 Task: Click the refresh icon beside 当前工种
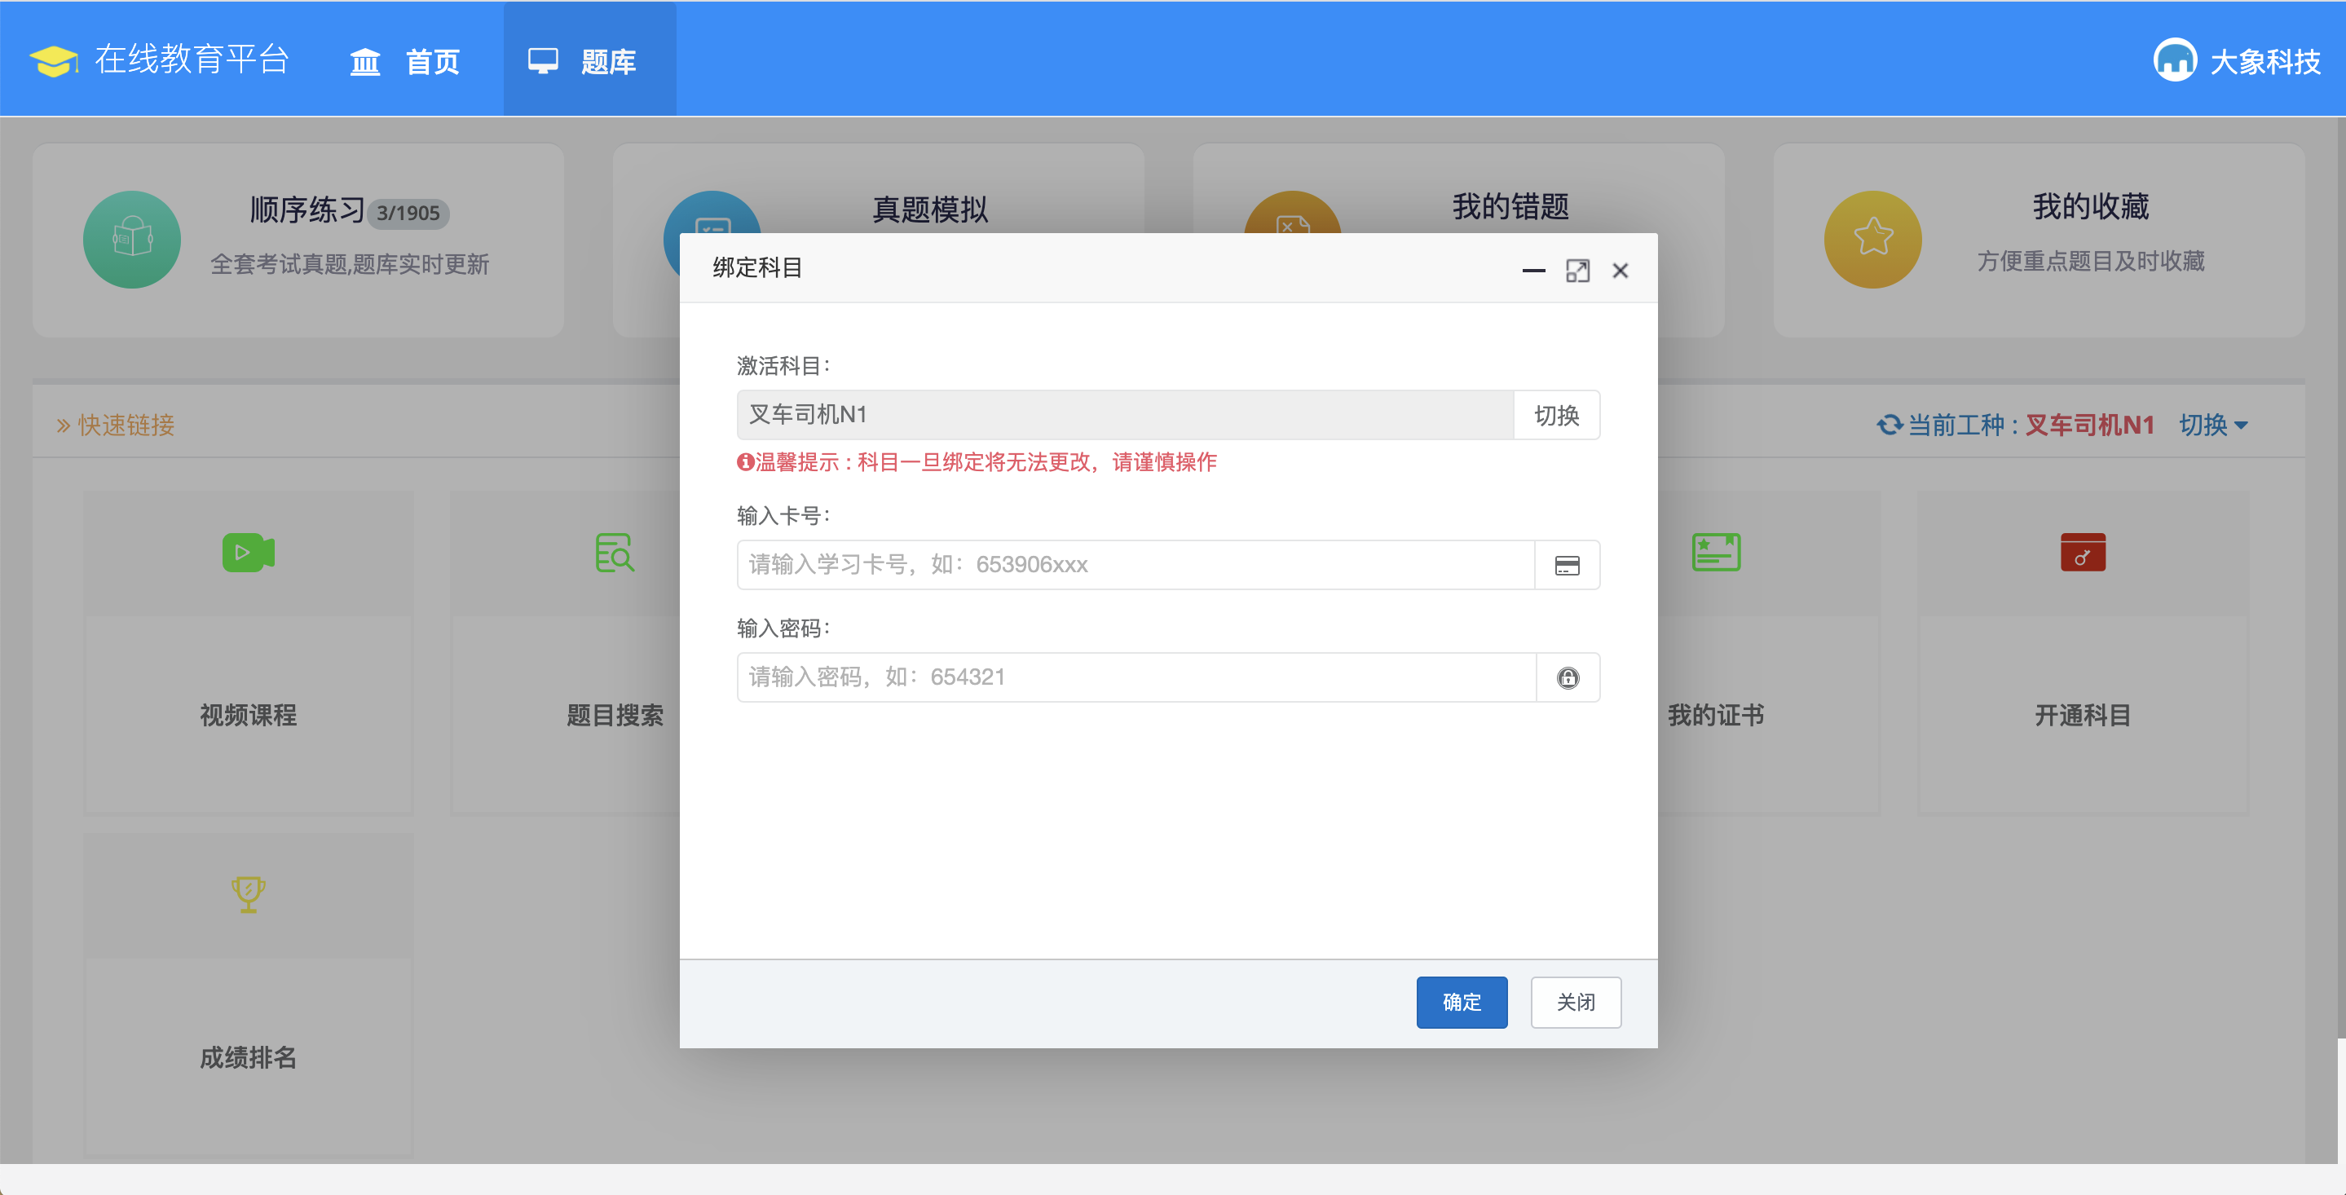(x=1890, y=425)
